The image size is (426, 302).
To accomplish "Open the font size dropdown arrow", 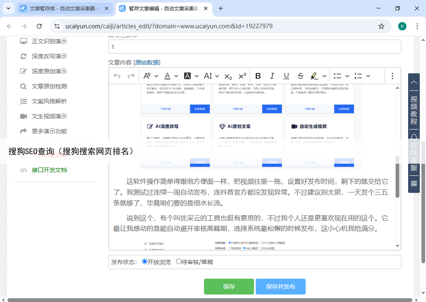I will [x=217, y=76].
